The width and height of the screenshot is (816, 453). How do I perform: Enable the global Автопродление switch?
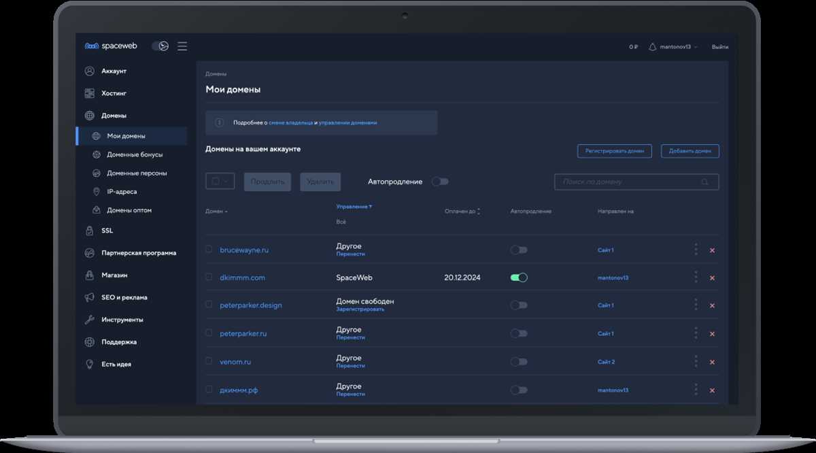click(x=440, y=182)
